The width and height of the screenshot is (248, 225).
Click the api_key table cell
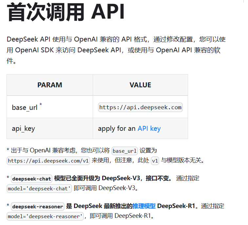(x=50, y=129)
